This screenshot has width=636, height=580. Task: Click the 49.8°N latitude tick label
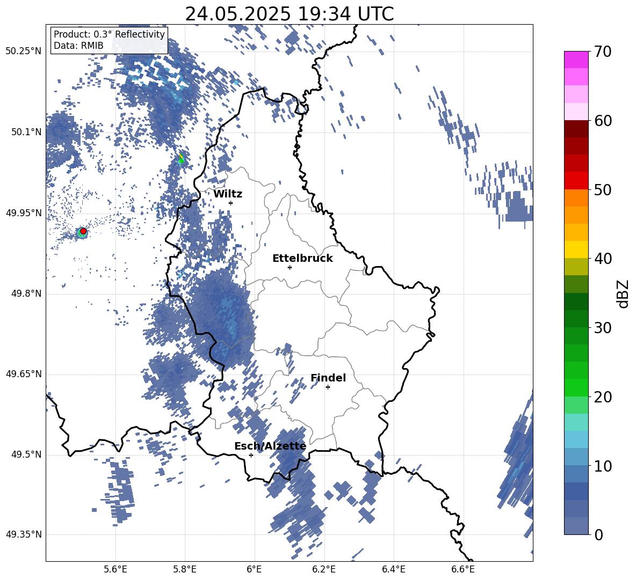[26, 293]
